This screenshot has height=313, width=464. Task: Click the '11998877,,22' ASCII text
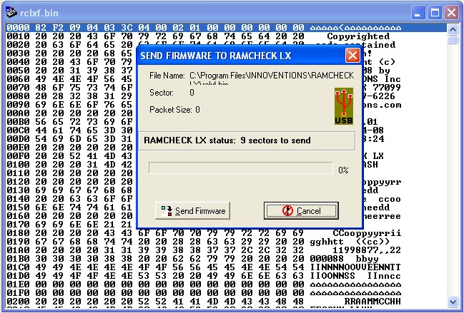pyautogui.click(x=367, y=250)
